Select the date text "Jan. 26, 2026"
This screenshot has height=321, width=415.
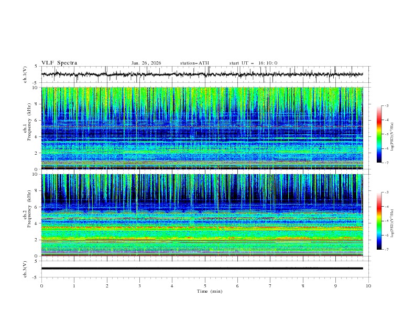[146, 63]
